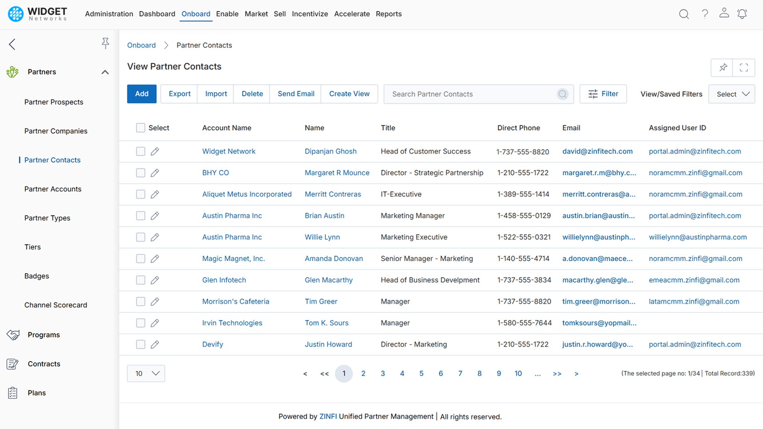Check the checkbox next to Devify
The width and height of the screenshot is (763, 429).
pyautogui.click(x=140, y=344)
